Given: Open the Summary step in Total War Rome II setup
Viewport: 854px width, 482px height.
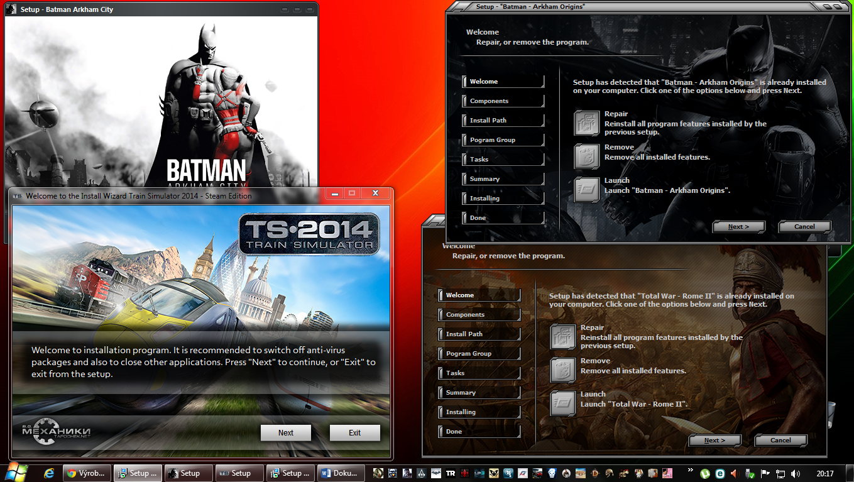Looking at the screenshot, I should tap(479, 393).
